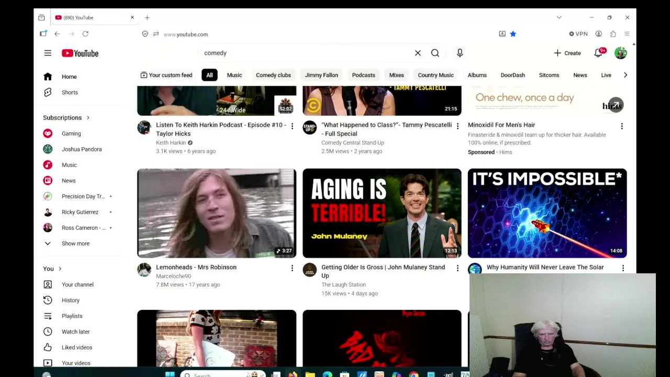Reload the YouTube page

point(85,34)
